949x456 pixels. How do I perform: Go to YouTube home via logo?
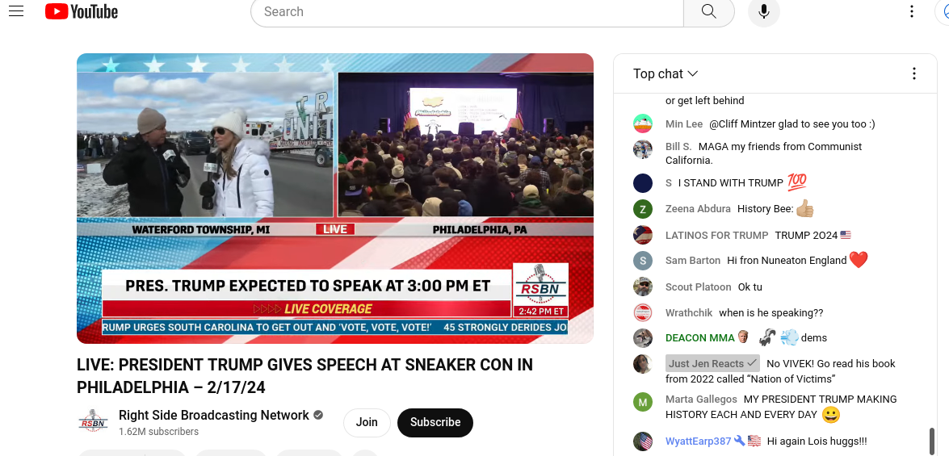tap(81, 10)
